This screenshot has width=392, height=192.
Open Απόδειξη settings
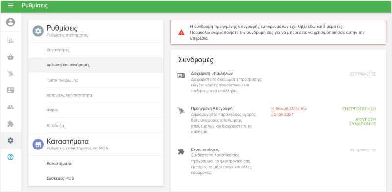point(96,126)
